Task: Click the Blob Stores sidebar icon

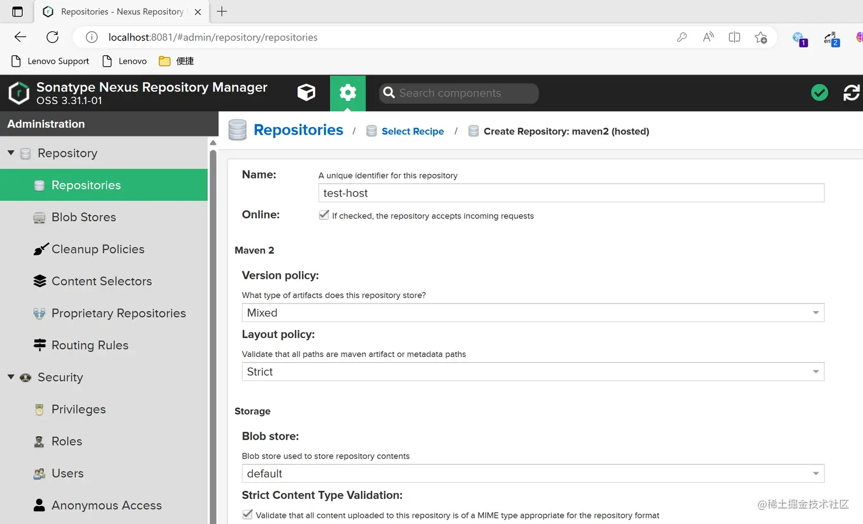Action: (x=39, y=217)
